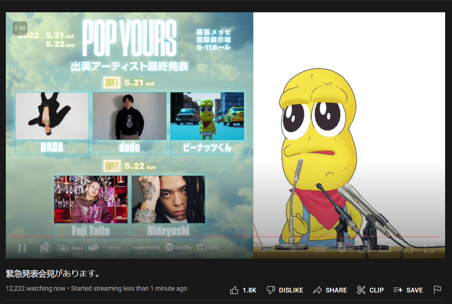Enter fullscreen mode
The image size is (452, 304).
click(428, 248)
